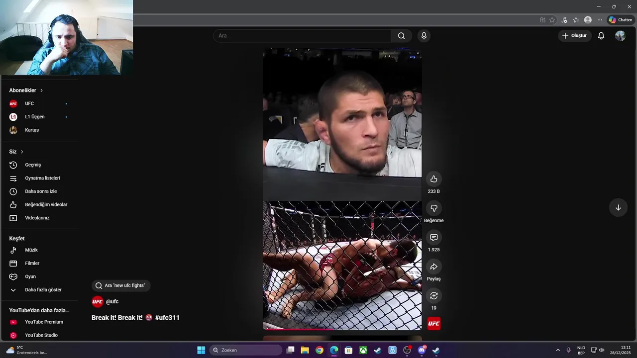Open the YouTube account avatar menu
Image resolution: width=637 pixels, height=358 pixels.
(x=620, y=36)
